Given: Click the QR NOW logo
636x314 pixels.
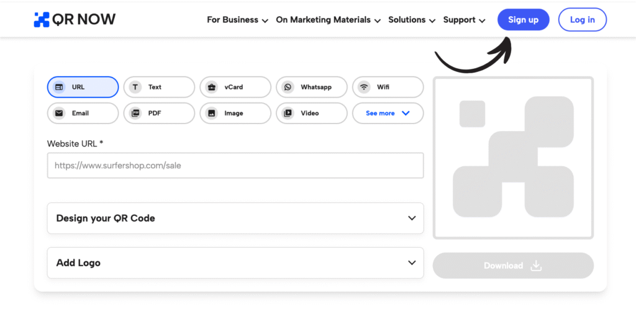Looking at the screenshot, I should [x=75, y=19].
